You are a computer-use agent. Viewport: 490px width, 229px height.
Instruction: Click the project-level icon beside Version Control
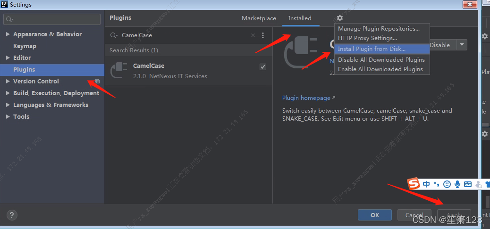point(97,82)
